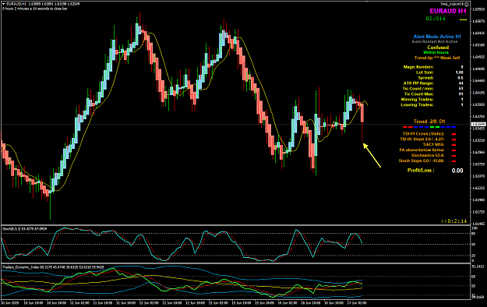
Task: Click the green 02:014 timer
Action: 436,19
